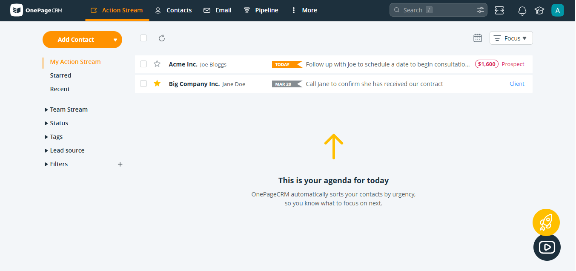Expand Status section
Viewport: 576px width, 271px height.
pos(56,123)
